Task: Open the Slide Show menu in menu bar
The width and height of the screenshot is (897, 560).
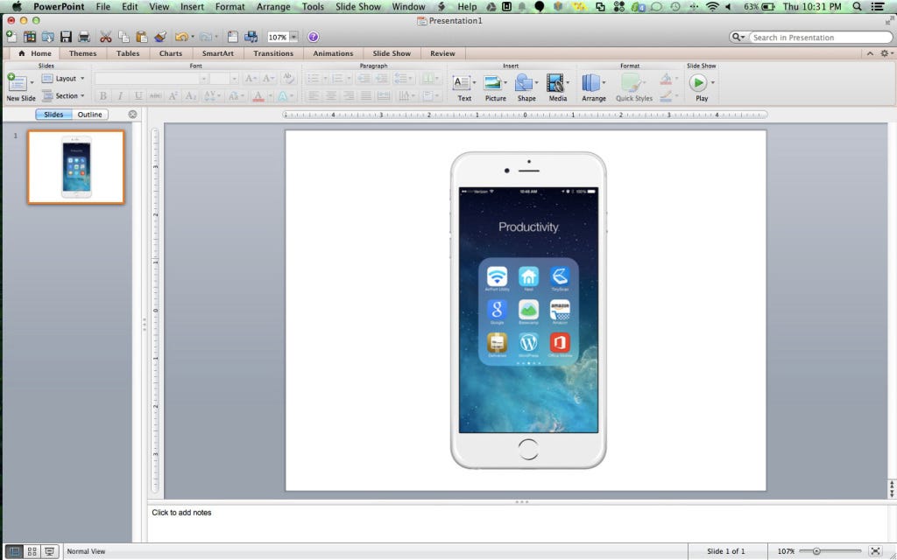Action: pyautogui.click(x=357, y=7)
